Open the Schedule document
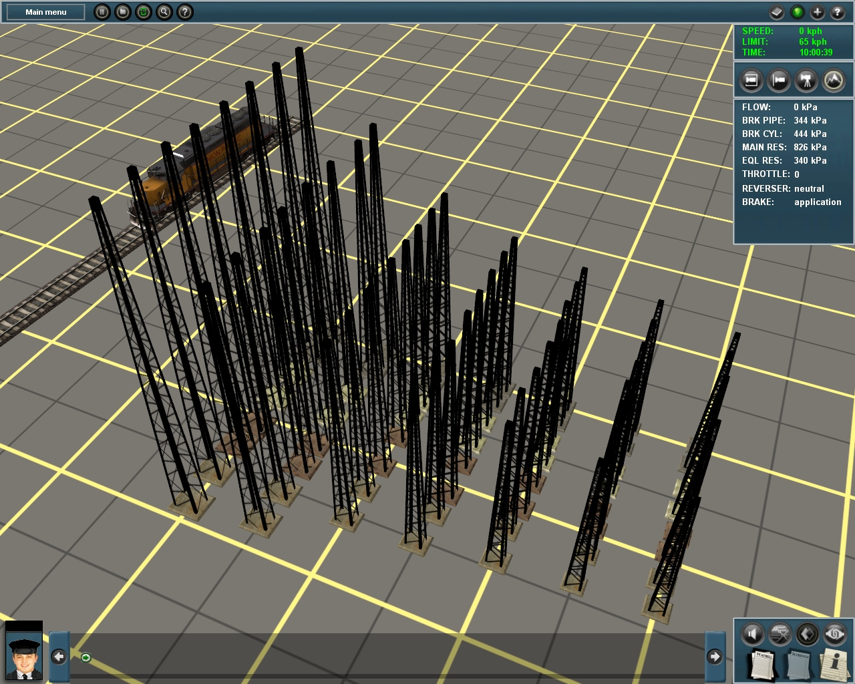The image size is (855, 684). pos(798,664)
